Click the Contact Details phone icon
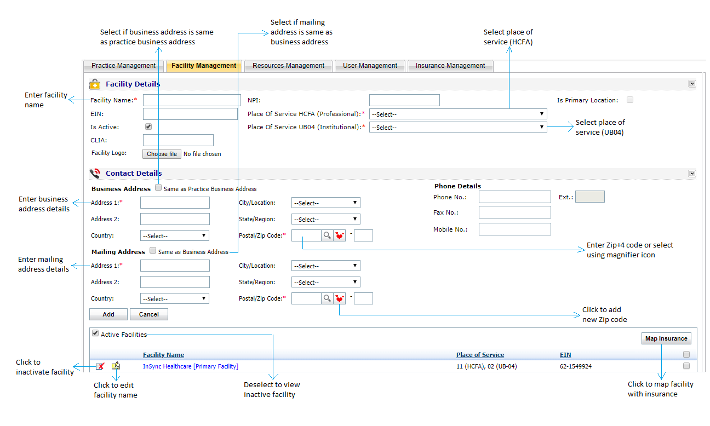Viewport: 710px width, 426px height. point(95,174)
